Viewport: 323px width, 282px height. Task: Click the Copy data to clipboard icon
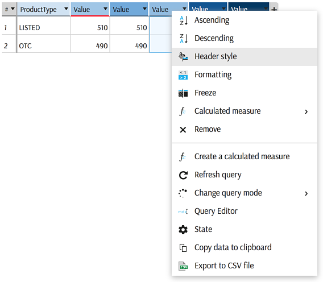(183, 248)
